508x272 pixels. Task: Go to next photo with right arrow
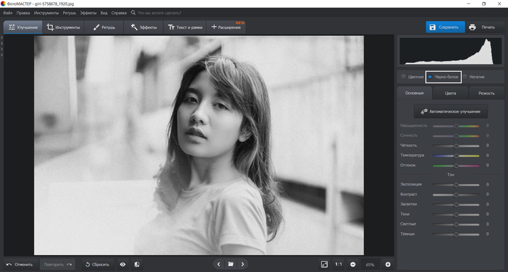[x=242, y=264]
